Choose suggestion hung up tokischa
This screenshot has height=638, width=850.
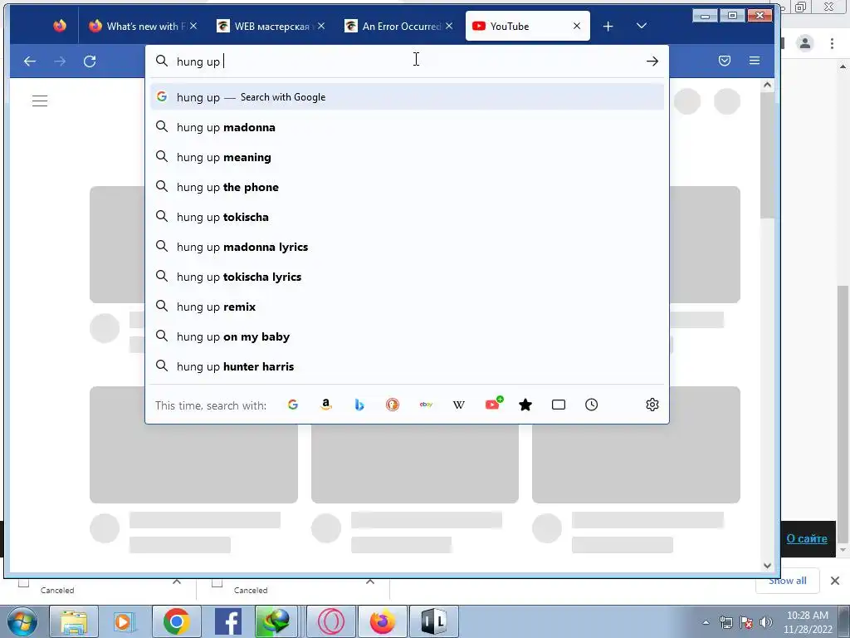[407, 217]
